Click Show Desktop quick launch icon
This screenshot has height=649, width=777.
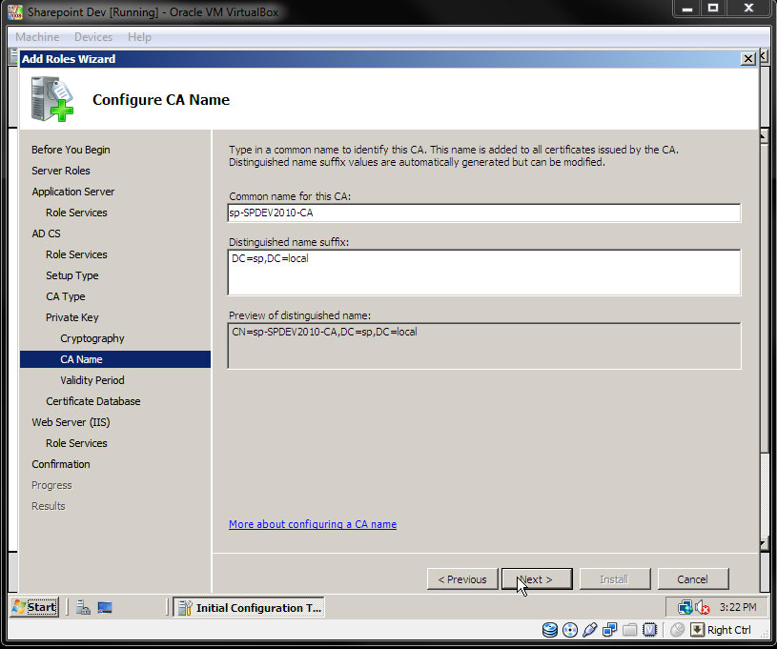[x=105, y=607]
